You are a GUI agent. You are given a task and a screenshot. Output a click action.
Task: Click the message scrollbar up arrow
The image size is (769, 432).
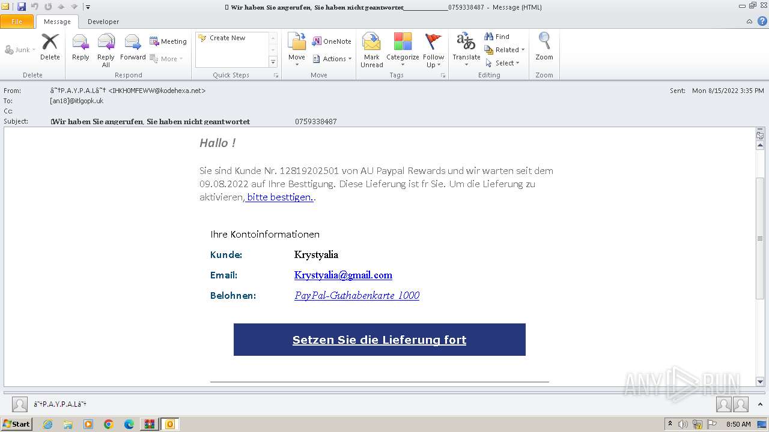(760, 145)
